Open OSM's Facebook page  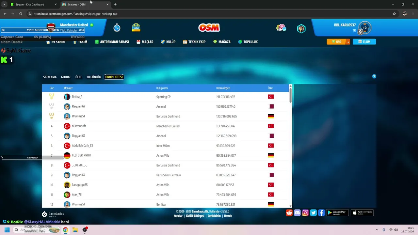pyautogui.click(x=321, y=213)
